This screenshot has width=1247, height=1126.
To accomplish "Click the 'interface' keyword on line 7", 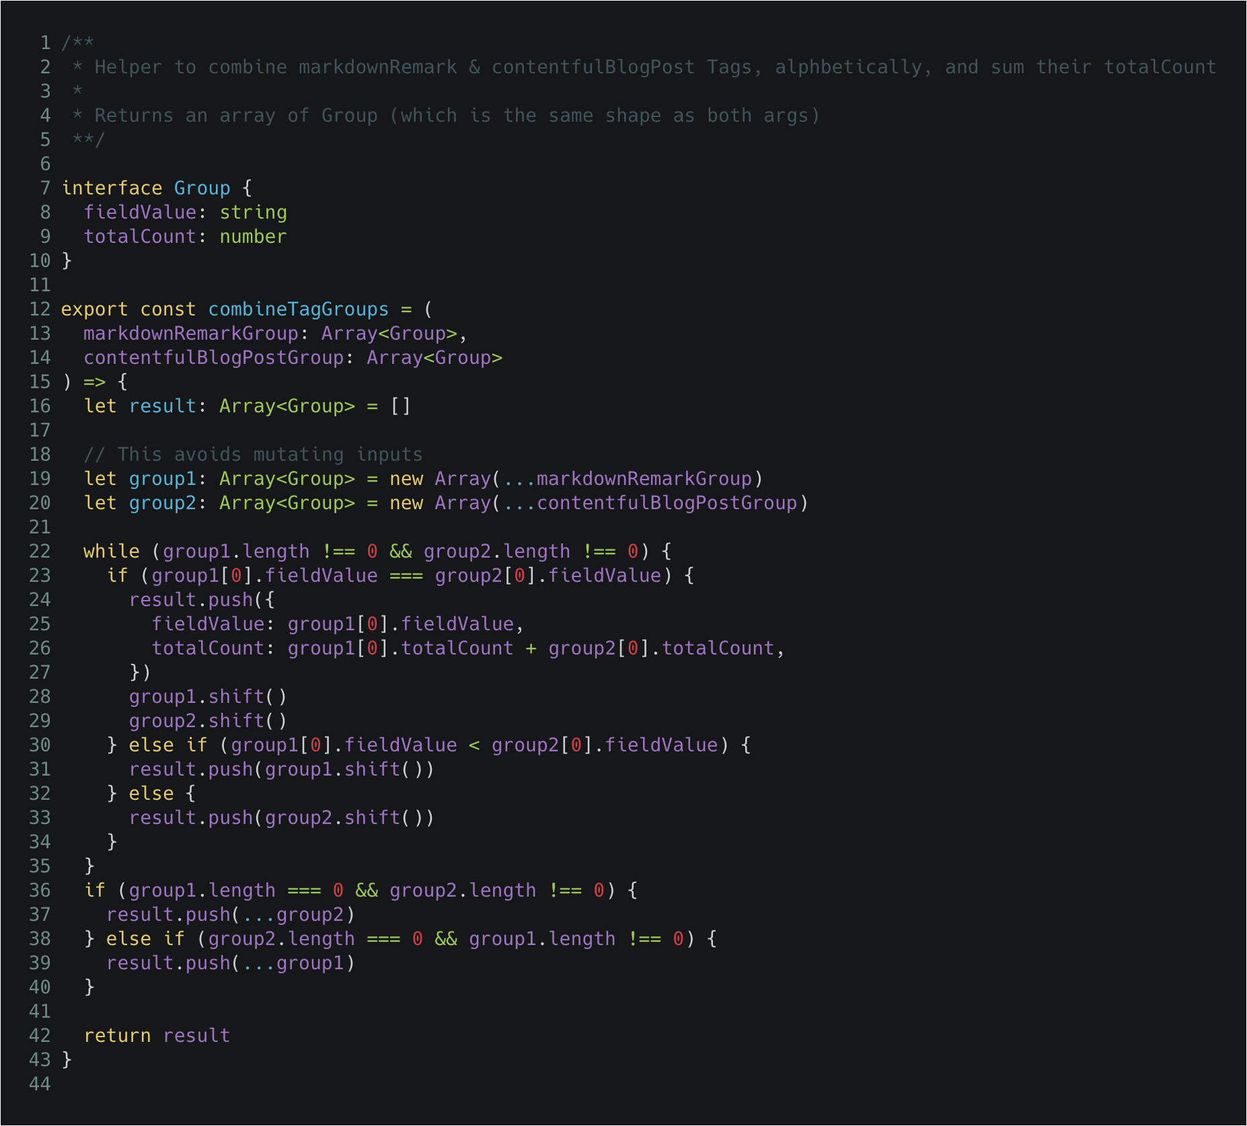I will click(112, 188).
